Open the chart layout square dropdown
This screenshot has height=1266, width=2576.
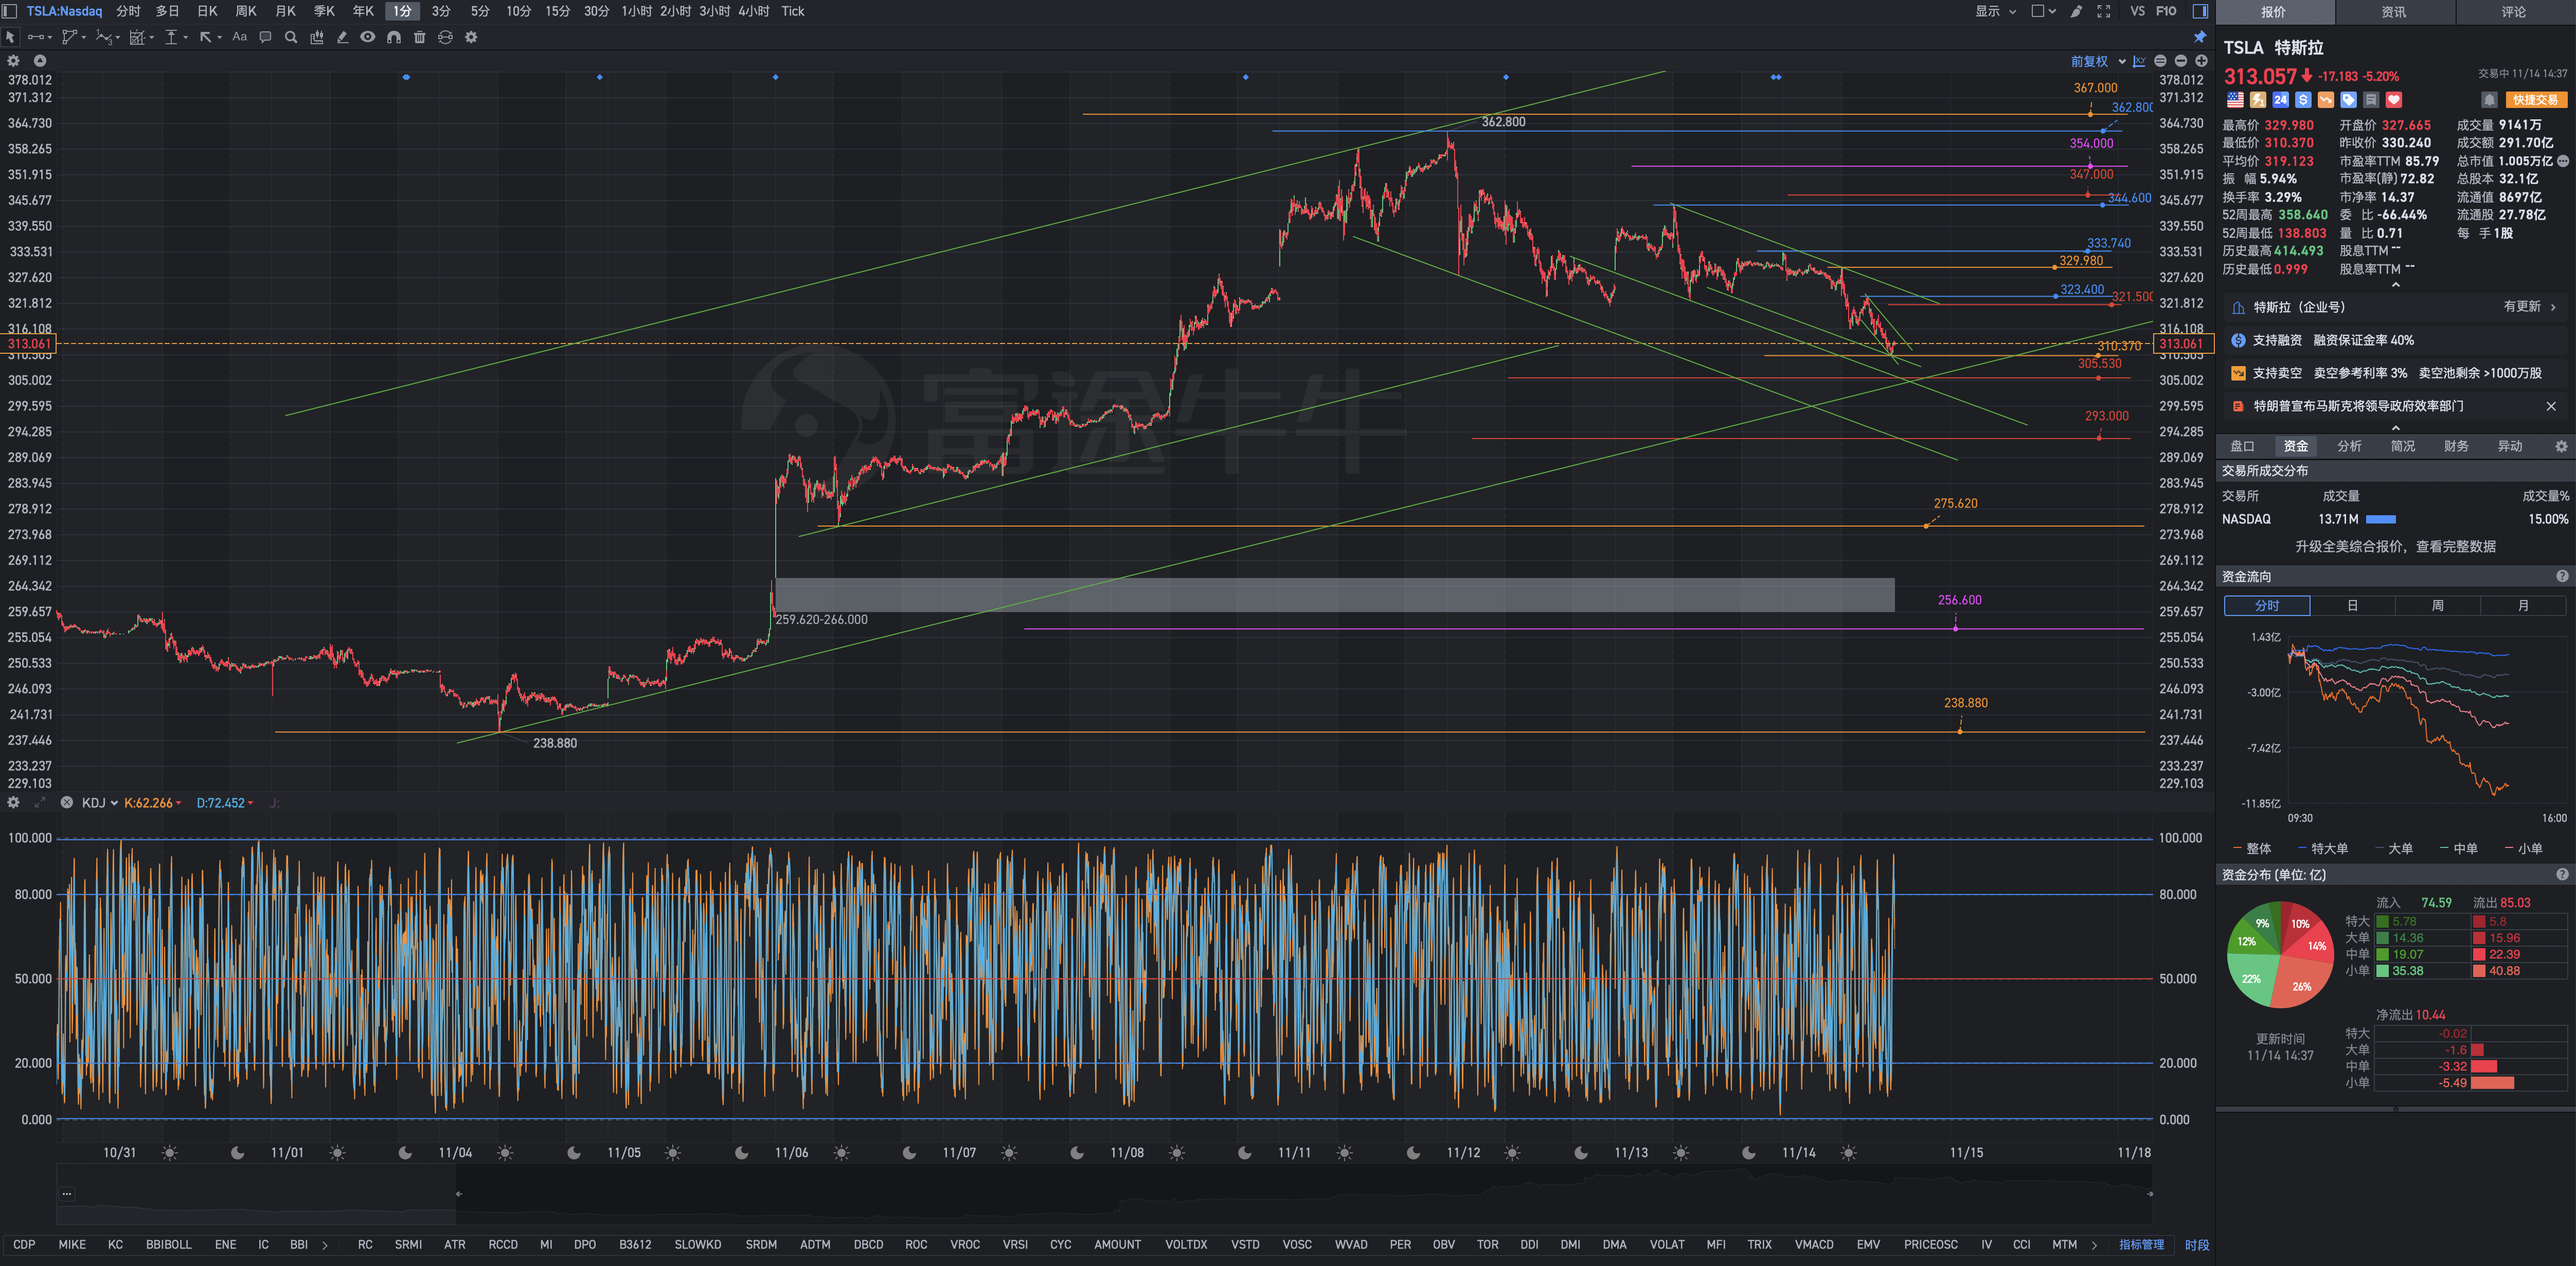tap(2043, 11)
